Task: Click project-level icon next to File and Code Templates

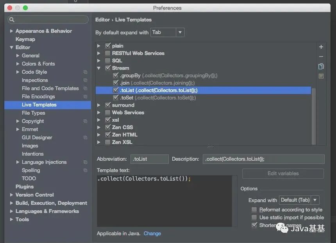Action: point(85,88)
